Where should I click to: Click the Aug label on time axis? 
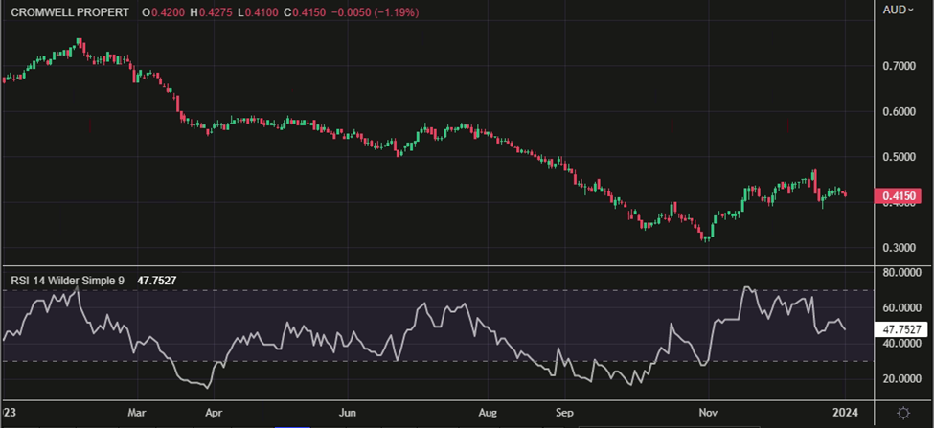point(488,412)
